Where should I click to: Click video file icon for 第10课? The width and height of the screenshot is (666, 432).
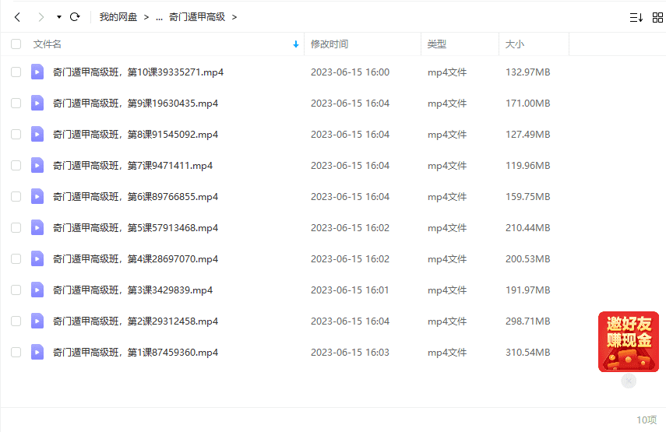[37, 72]
